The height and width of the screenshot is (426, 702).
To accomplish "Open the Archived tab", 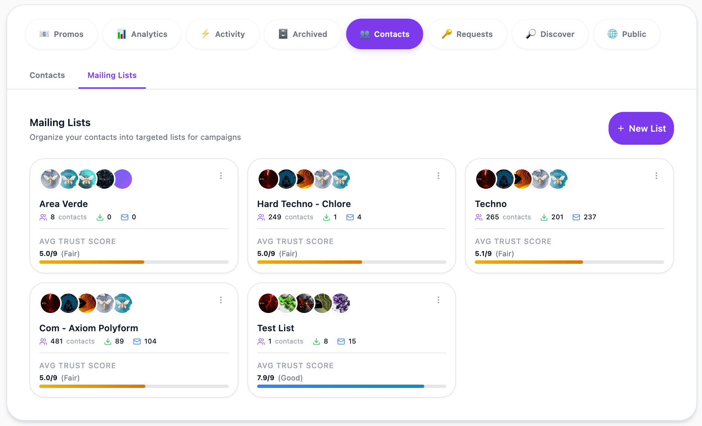I will click(x=303, y=34).
